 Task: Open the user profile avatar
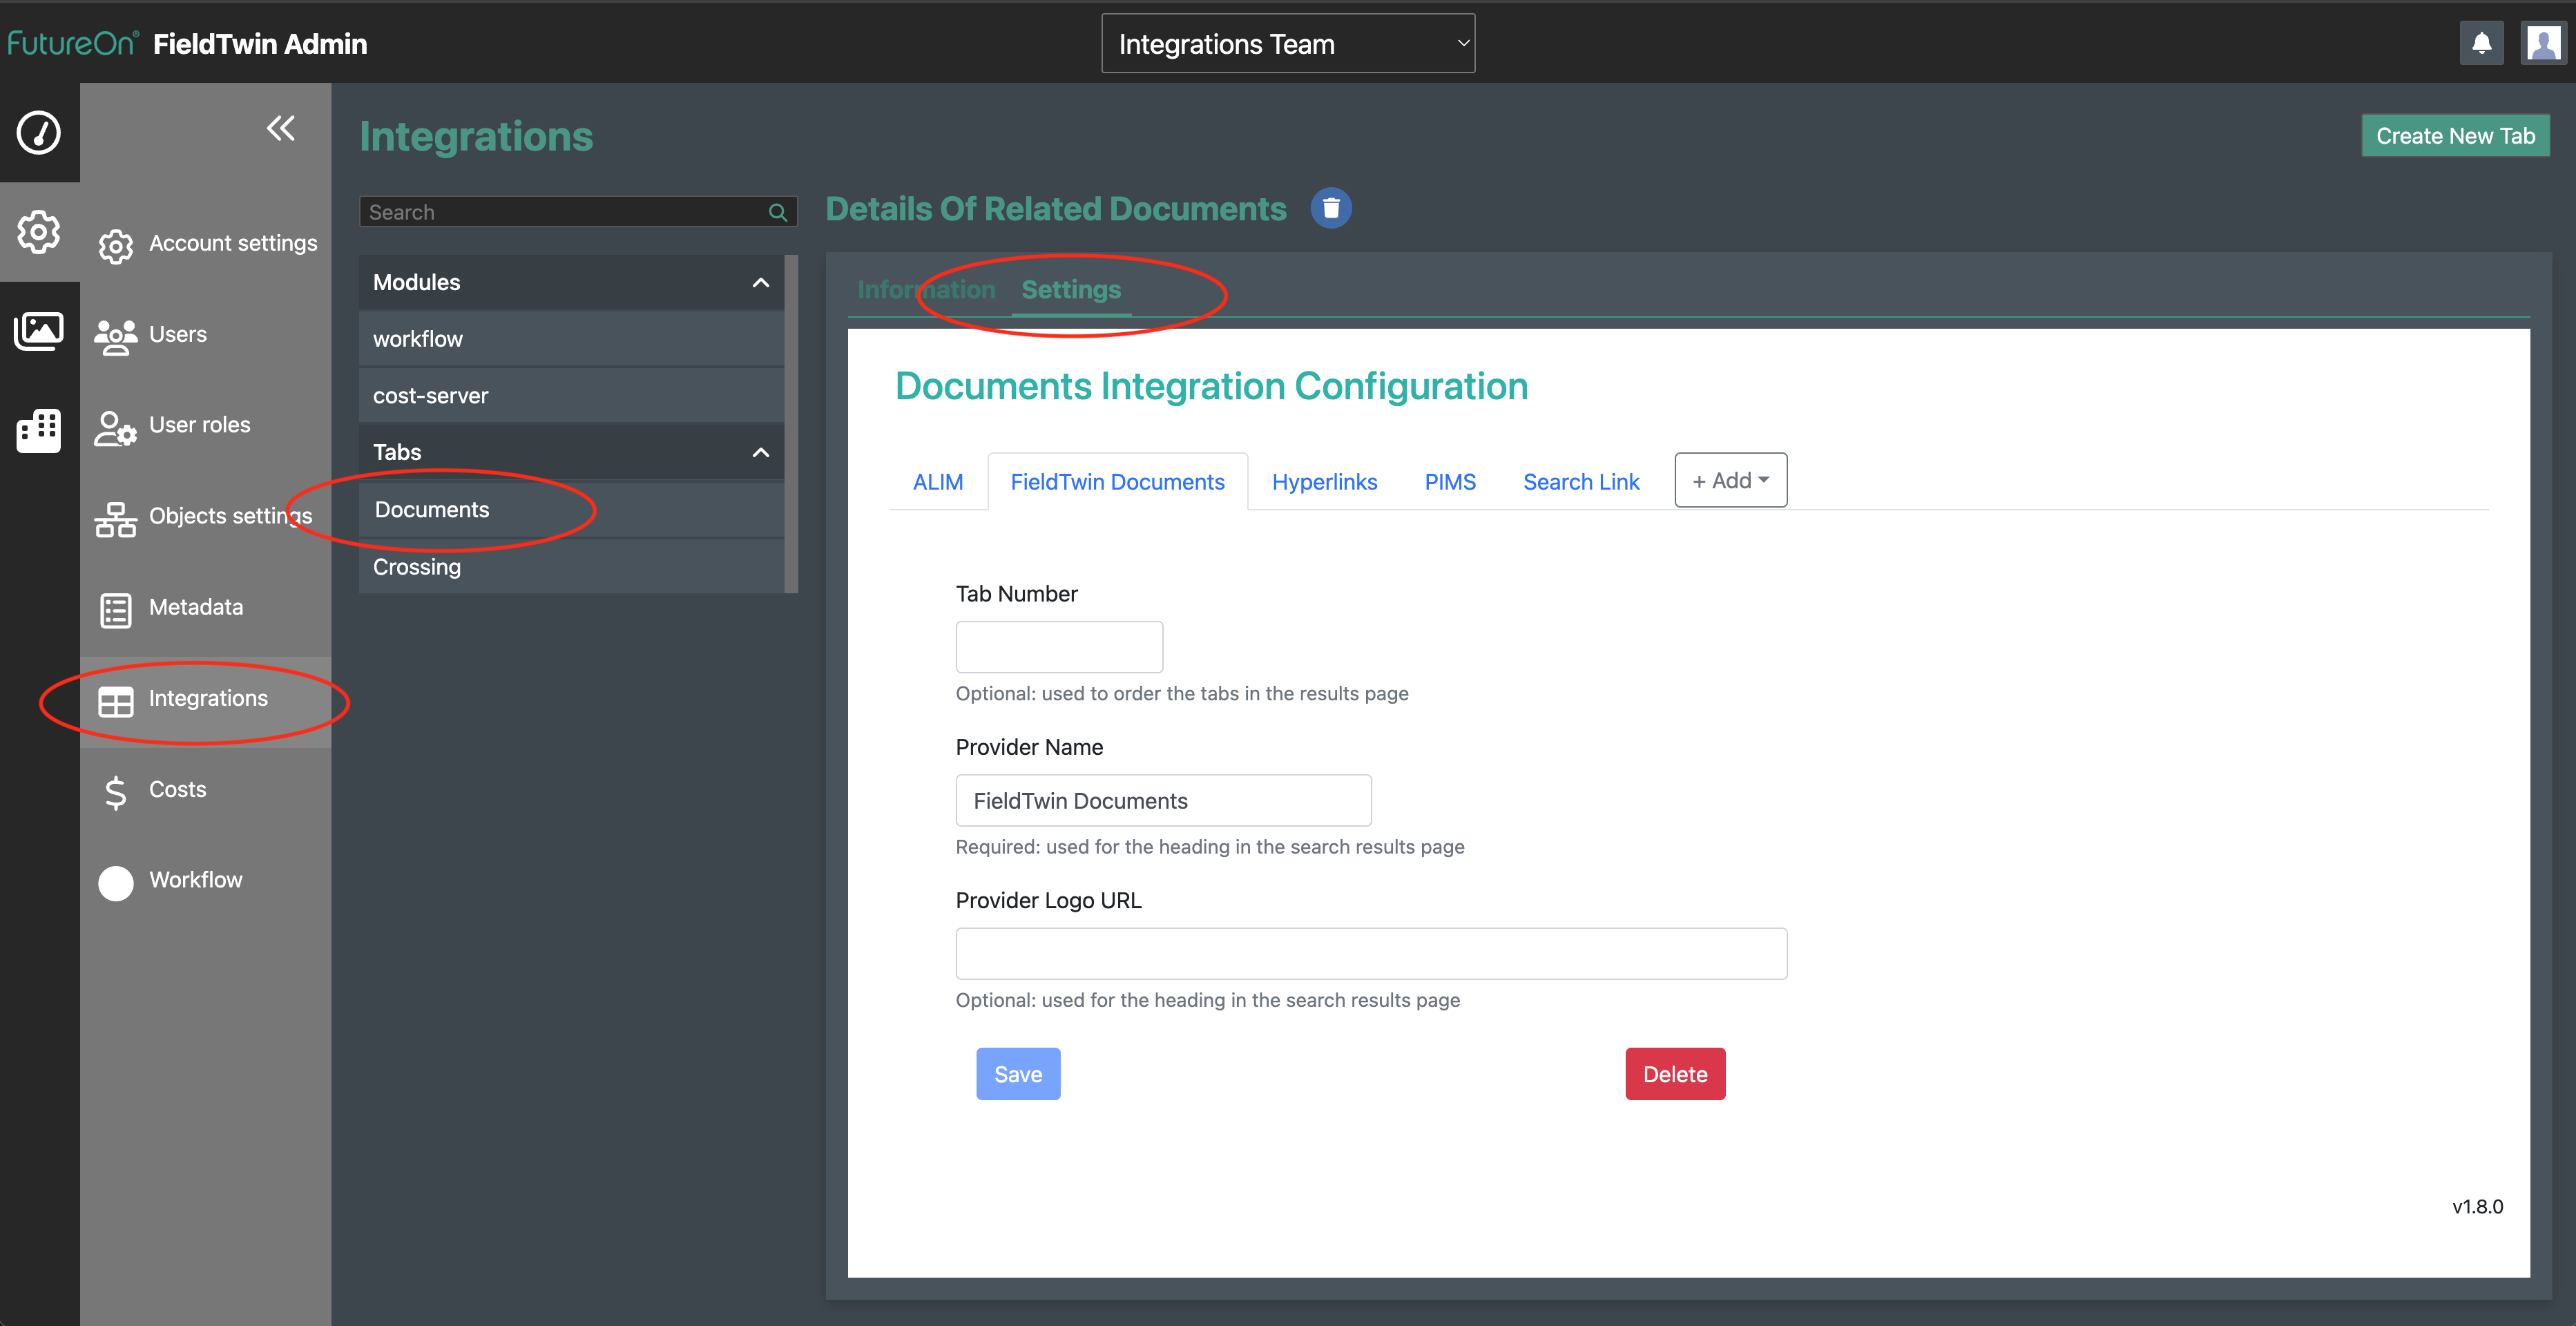point(2543,43)
